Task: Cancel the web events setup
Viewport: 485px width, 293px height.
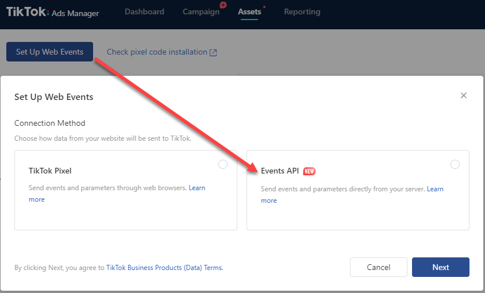Action: [379, 267]
